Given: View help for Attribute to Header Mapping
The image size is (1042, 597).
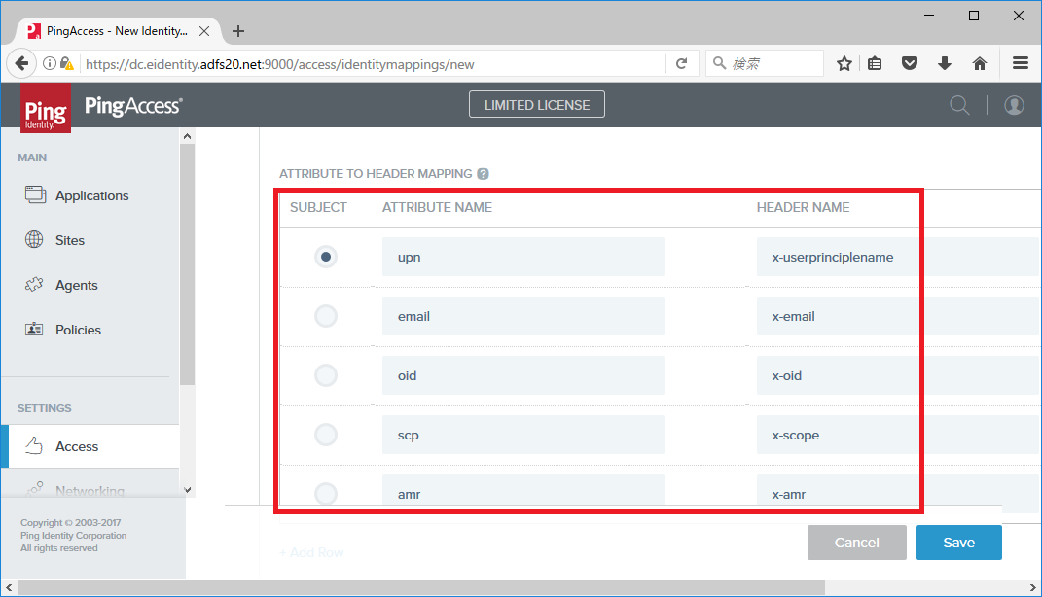Looking at the screenshot, I should [x=484, y=173].
